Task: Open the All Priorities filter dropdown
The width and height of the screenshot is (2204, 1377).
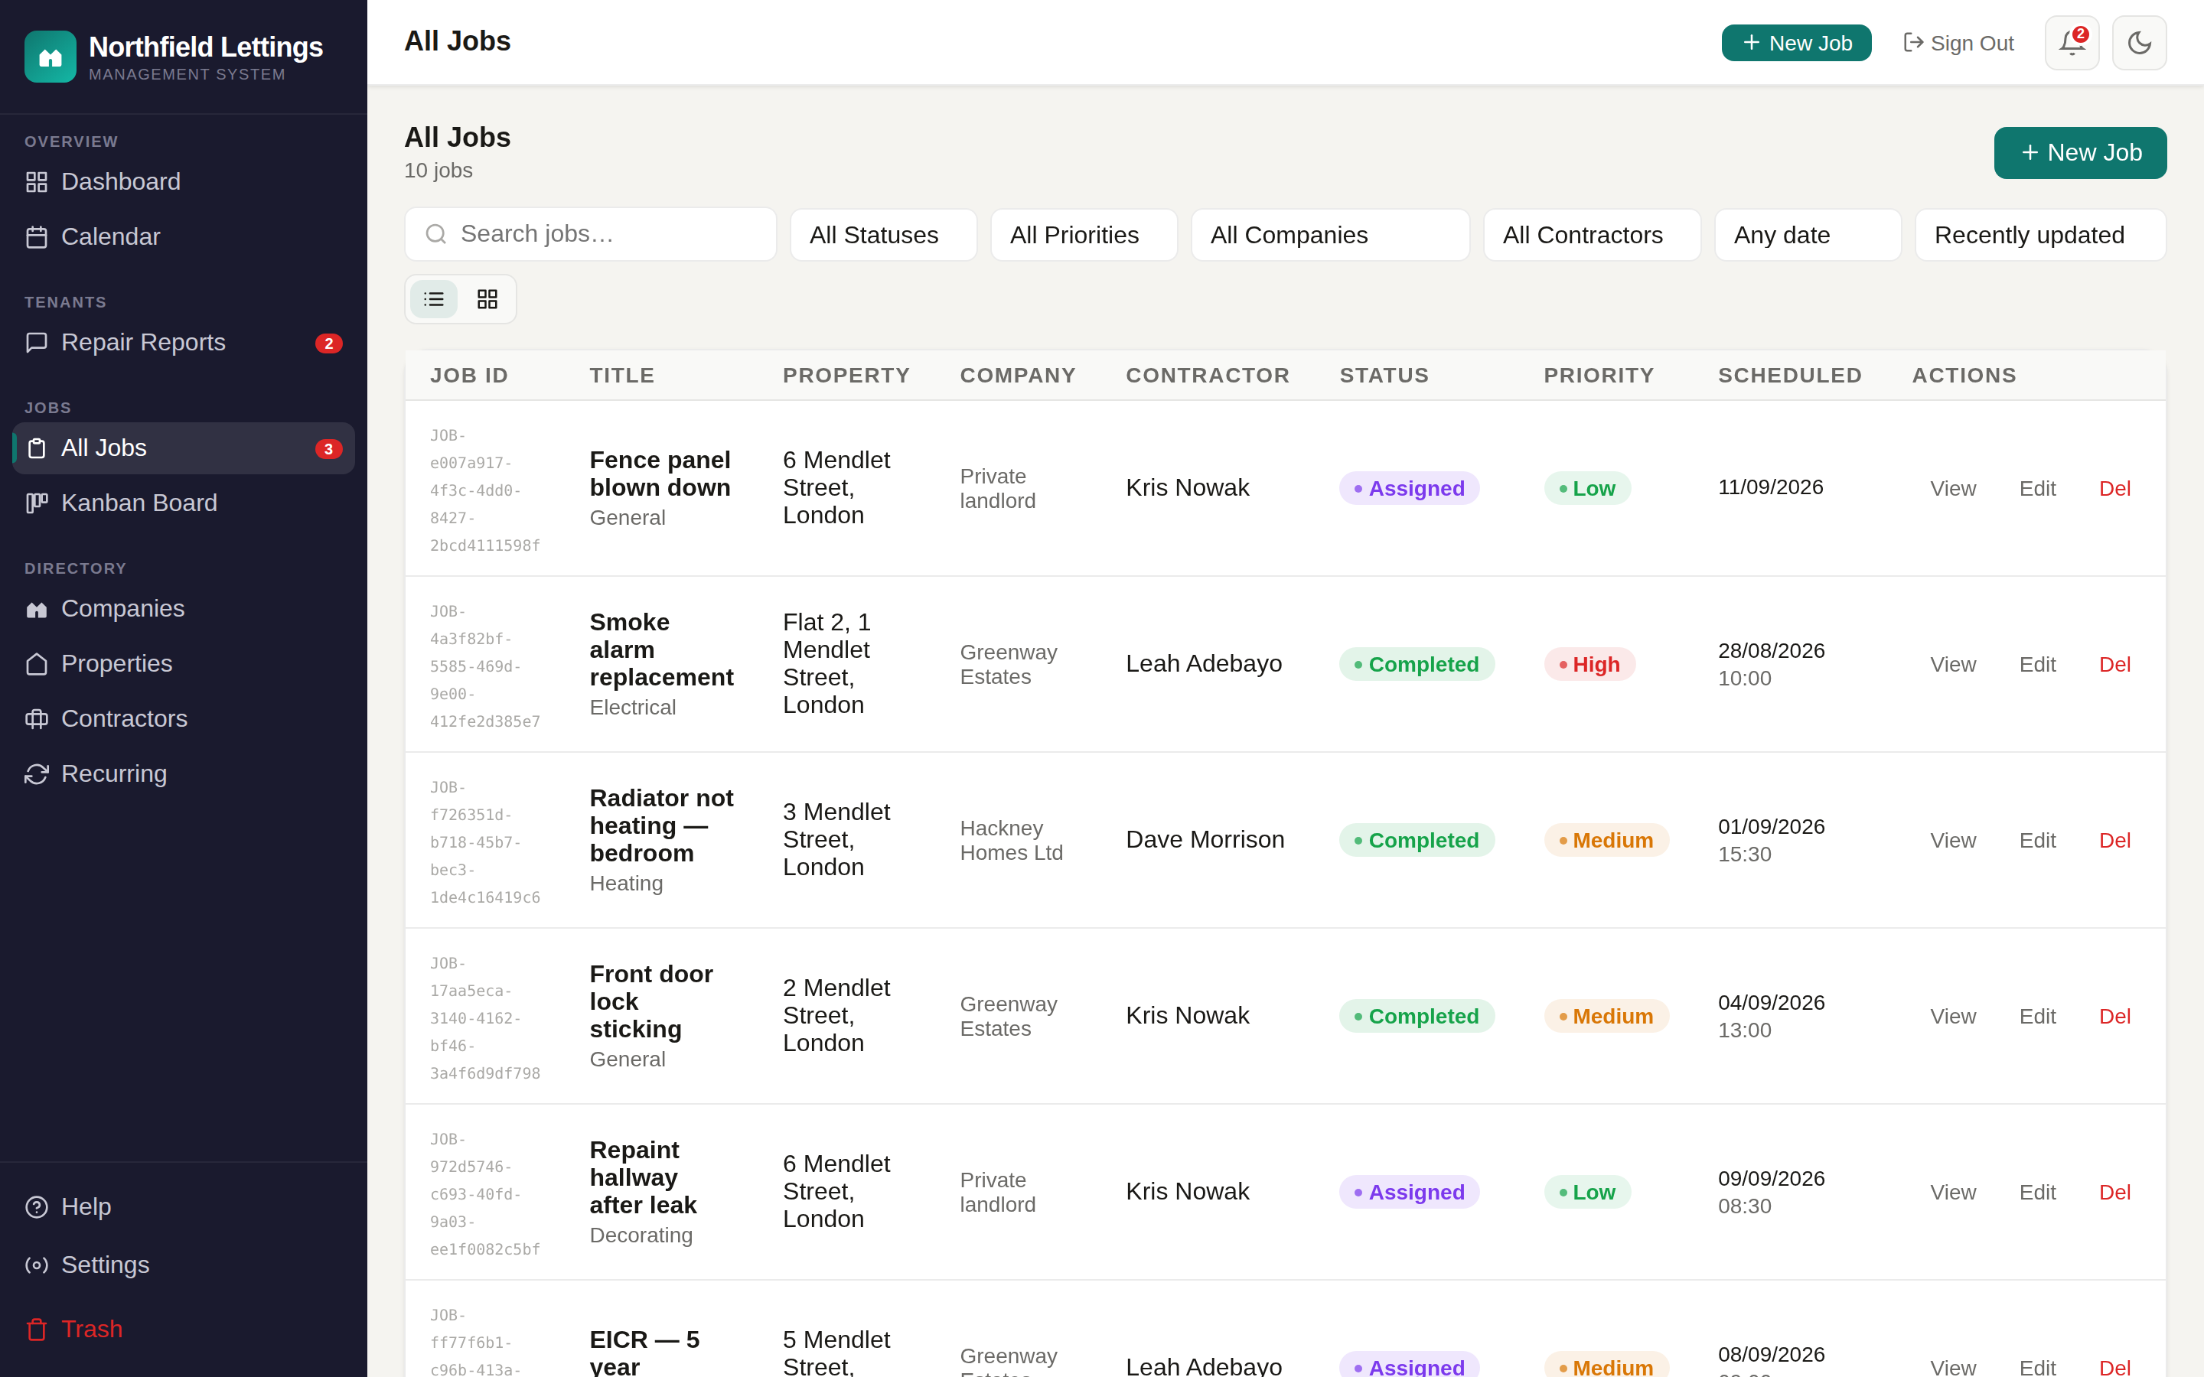Action: pos(1084,235)
